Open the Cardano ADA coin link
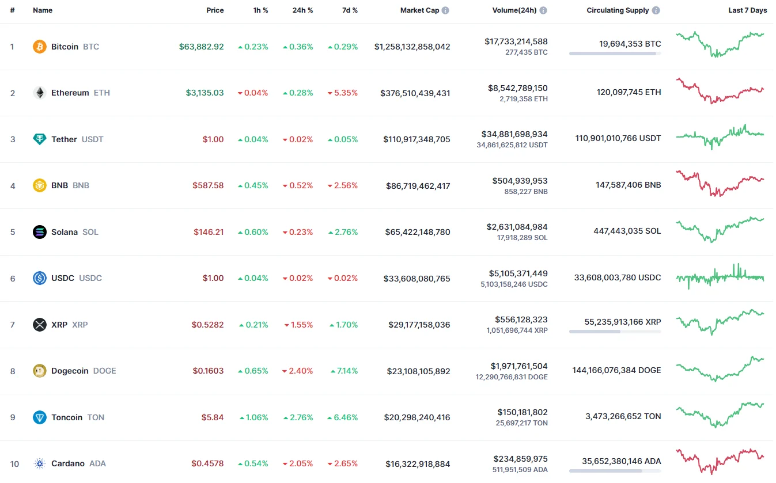This screenshot has height=483, width=776. click(68, 463)
